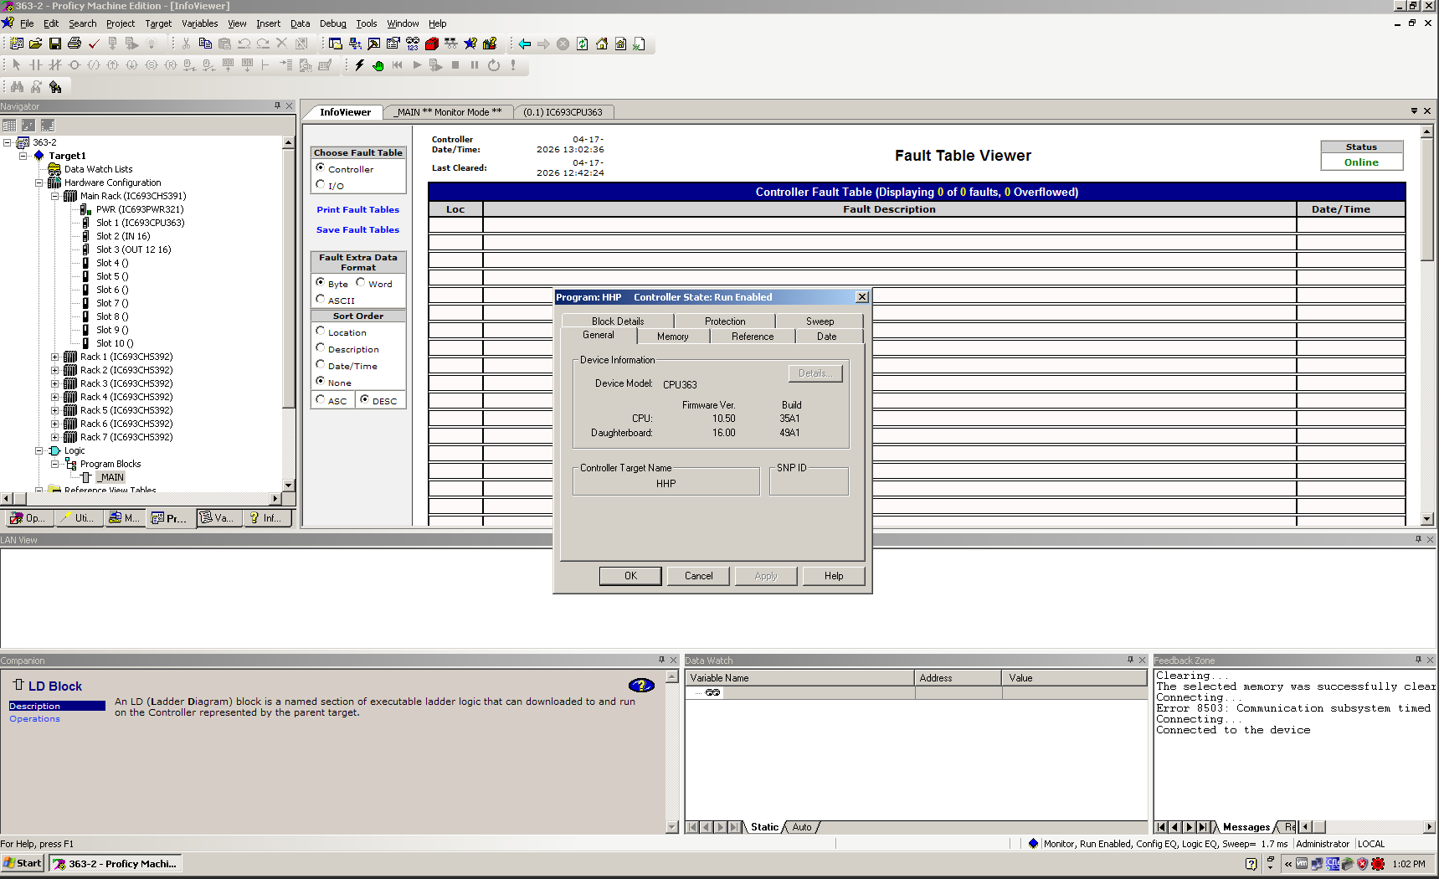Viewport: 1439px width, 879px height.
Task: Click the Home icon in InfoViewer toolbar
Action: tap(602, 44)
